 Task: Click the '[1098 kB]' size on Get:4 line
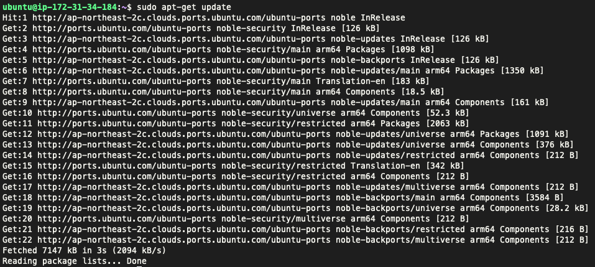tap(412, 49)
